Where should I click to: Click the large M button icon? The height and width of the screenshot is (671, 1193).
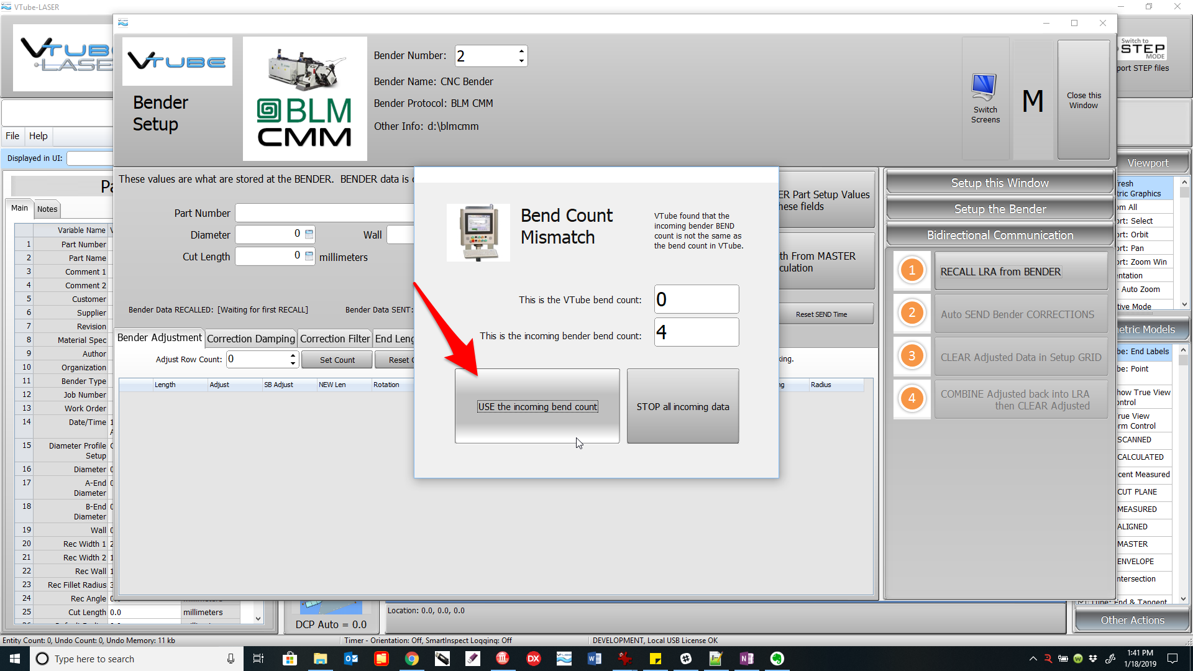pyautogui.click(x=1033, y=100)
